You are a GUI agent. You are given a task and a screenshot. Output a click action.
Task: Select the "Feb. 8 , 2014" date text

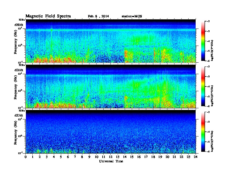point(98,16)
